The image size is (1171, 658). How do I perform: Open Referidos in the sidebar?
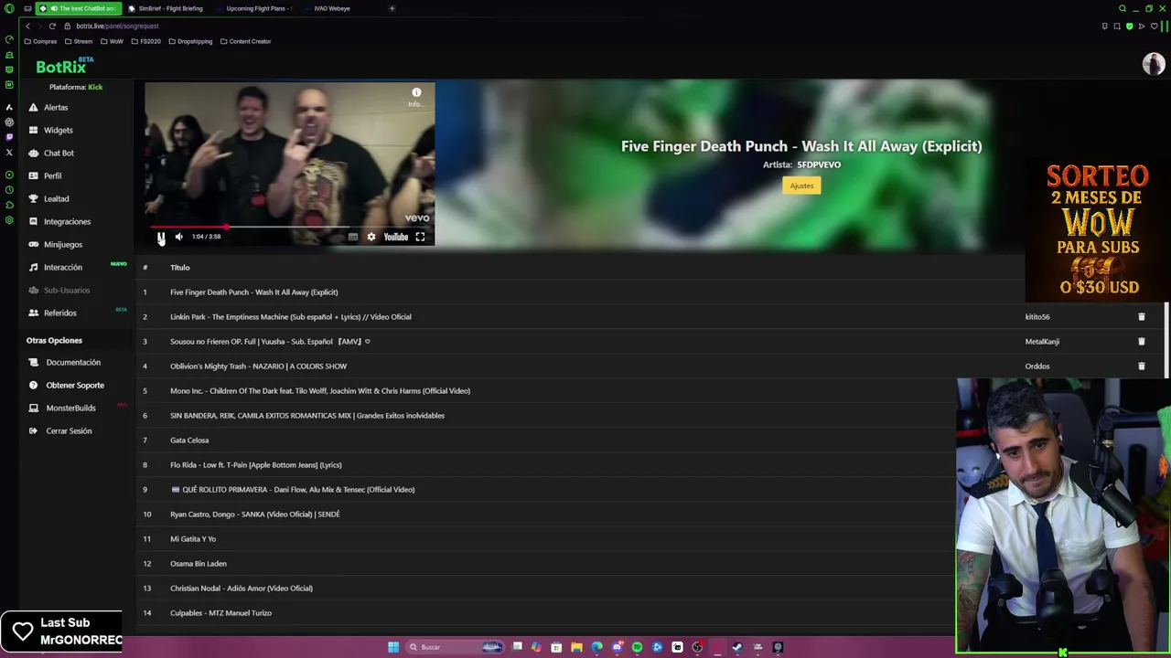point(59,313)
